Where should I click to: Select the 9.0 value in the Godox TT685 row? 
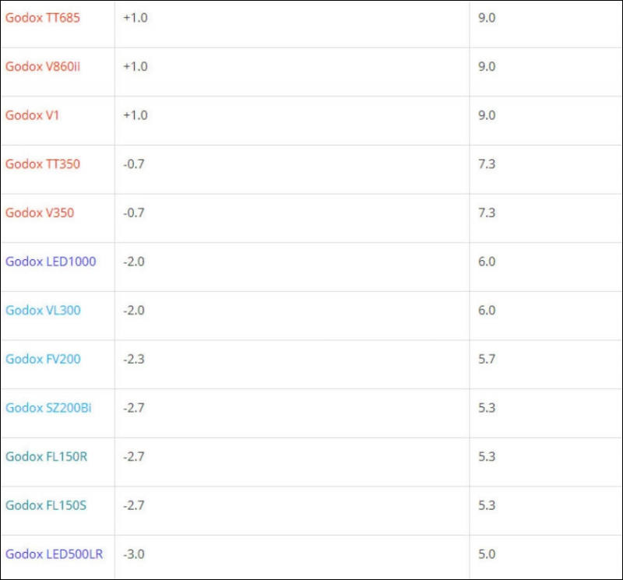pos(487,18)
